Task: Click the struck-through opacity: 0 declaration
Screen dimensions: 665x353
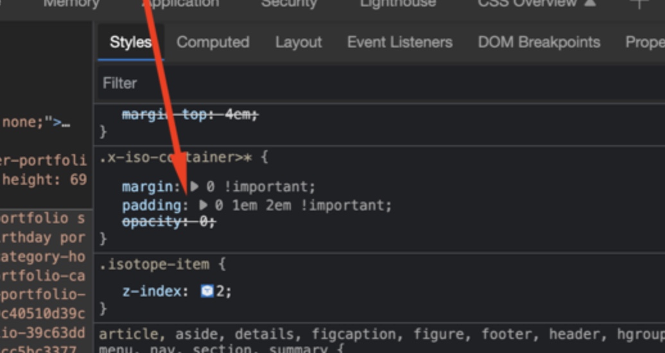Action: click(x=168, y=221)
